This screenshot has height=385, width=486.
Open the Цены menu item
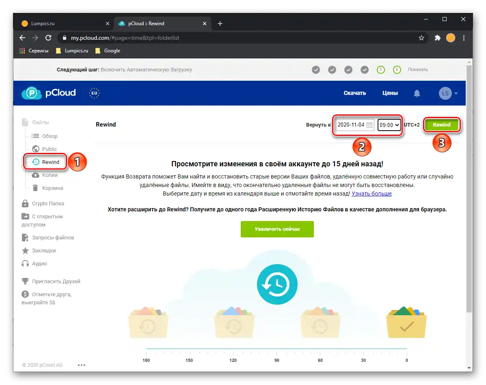[390, 93]
